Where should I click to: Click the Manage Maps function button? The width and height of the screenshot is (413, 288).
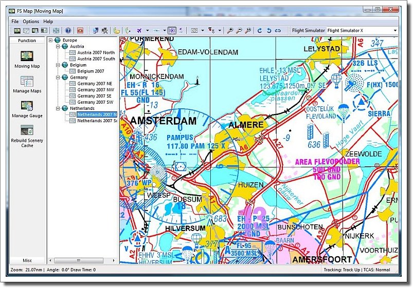[x=27, y=84]
